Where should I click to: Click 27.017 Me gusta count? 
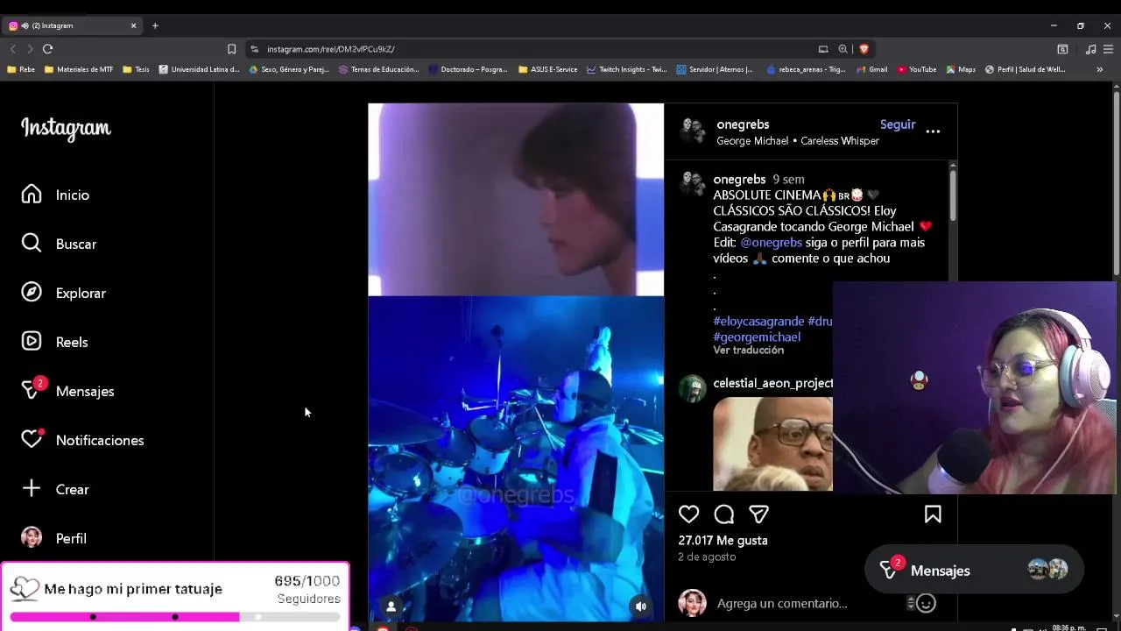coord(723,540)
